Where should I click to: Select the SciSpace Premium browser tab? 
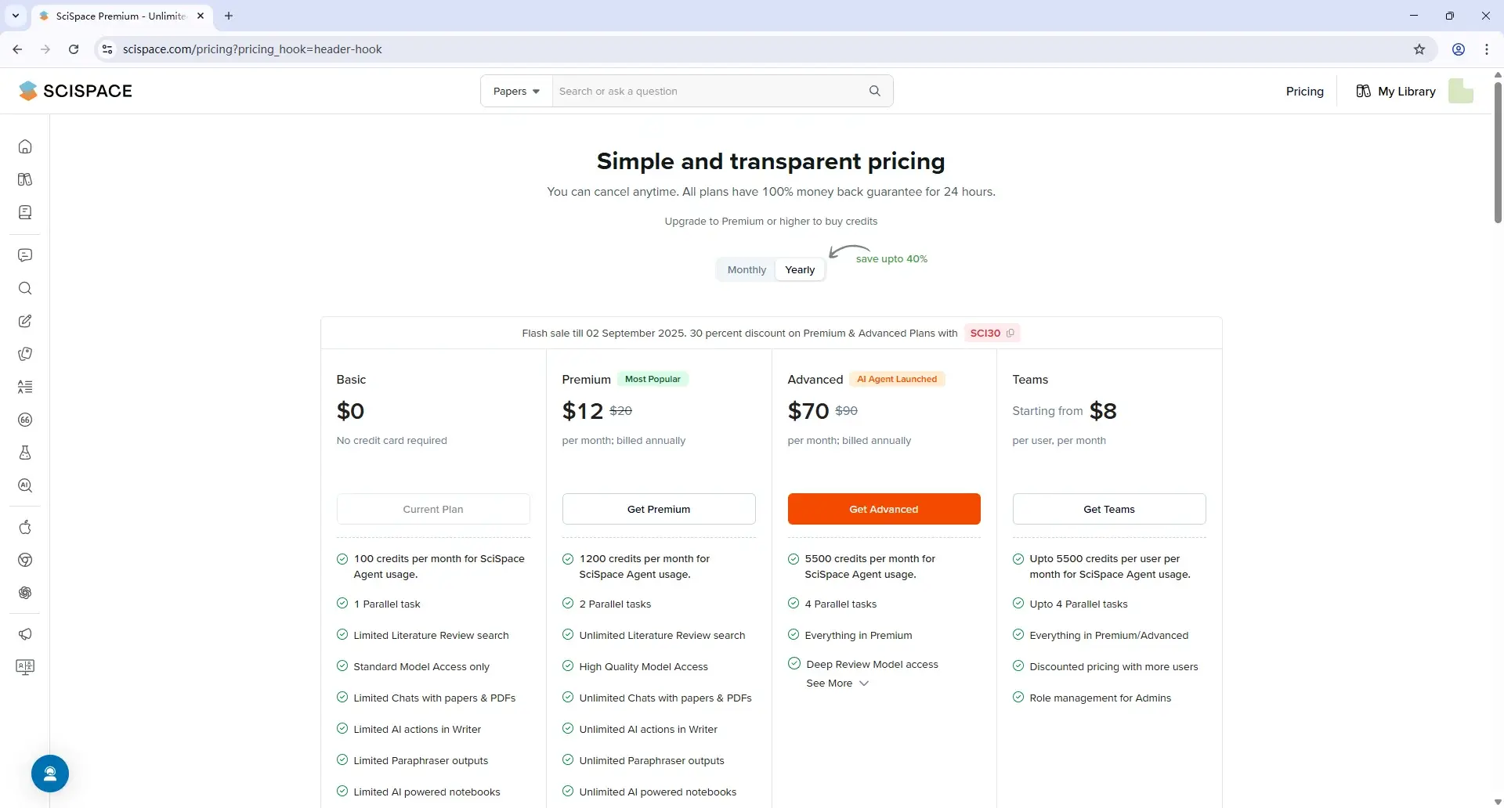tap(121, 16)
